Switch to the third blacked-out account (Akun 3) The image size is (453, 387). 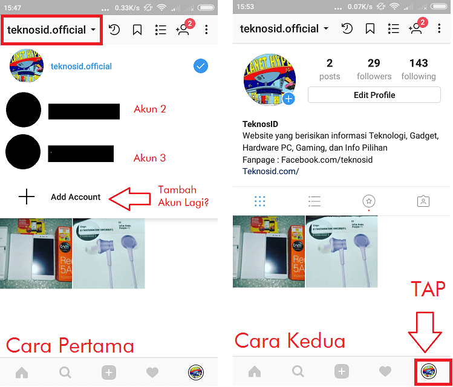pyautogui.click(x=60, y=152)
